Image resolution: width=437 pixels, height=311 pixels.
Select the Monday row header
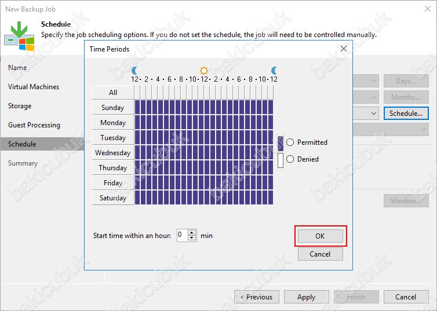pos(113,123)
